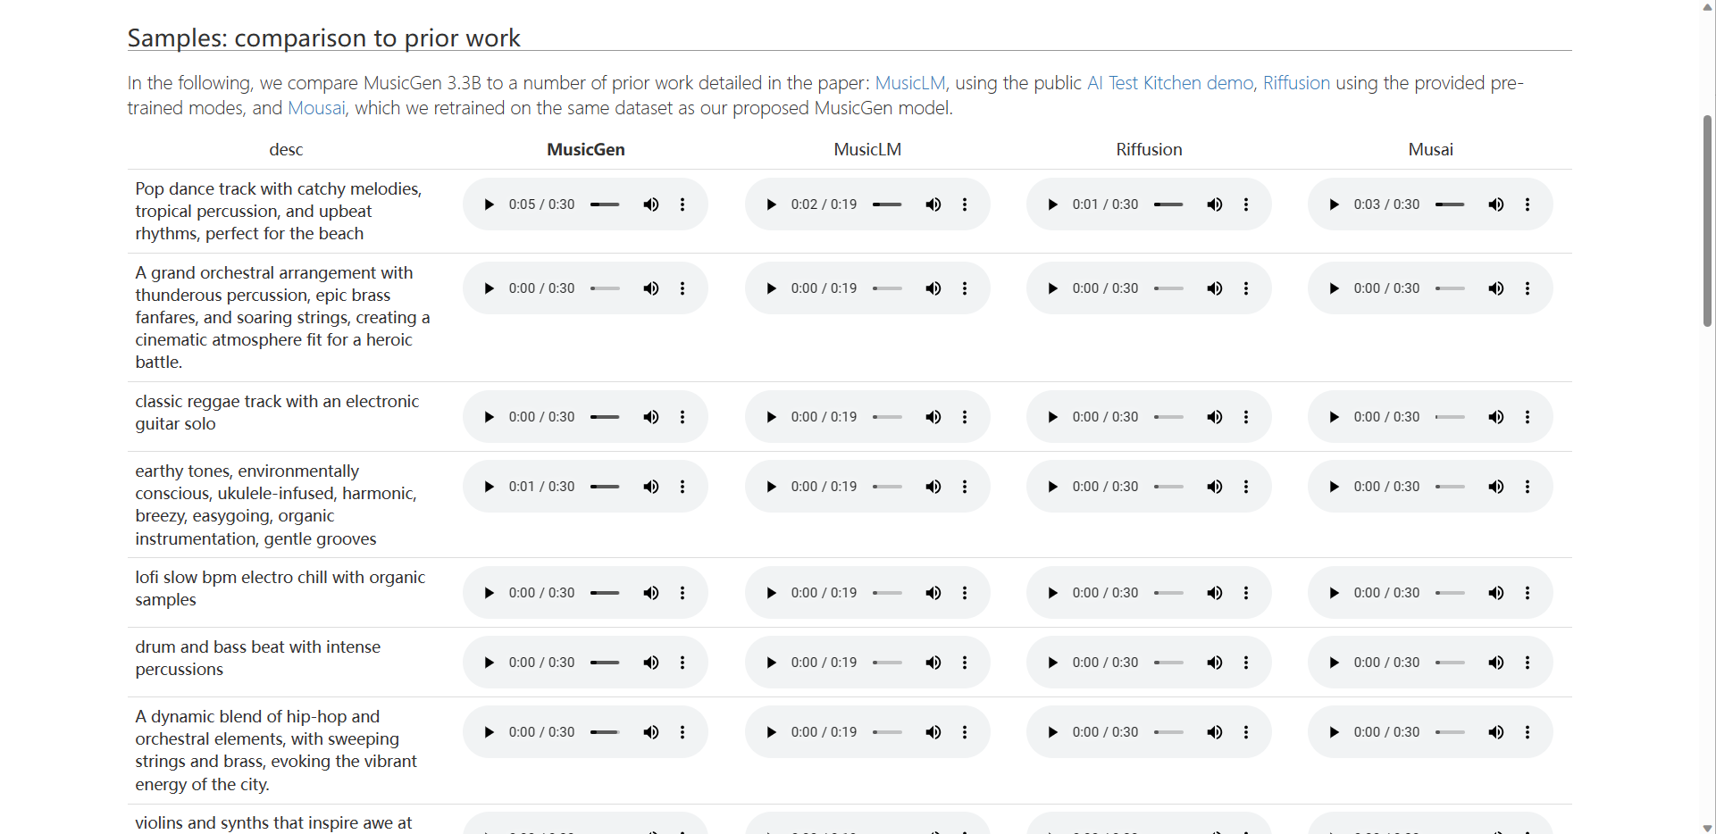Play Musai earthy tones ukulele sample
This screenshot has height=834, width=1716.
click(x=1334, y=487)
